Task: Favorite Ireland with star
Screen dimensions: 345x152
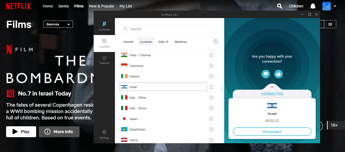Action: point(211,76)
